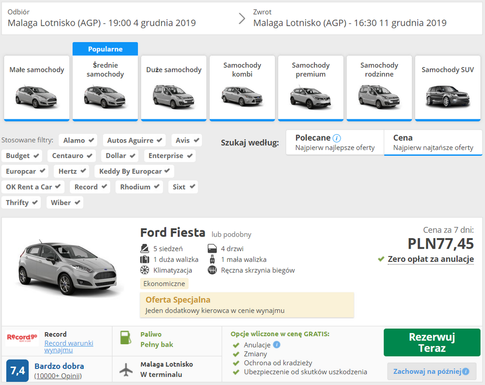Select the Samochody SUV category
This screenshot has height=385, width=485.
click(x=448, y=88)
